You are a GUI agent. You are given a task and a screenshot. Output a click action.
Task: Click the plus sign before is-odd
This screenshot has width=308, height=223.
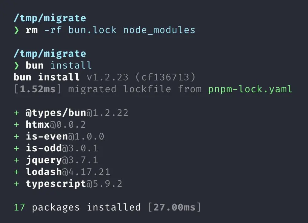pos(17,148)
